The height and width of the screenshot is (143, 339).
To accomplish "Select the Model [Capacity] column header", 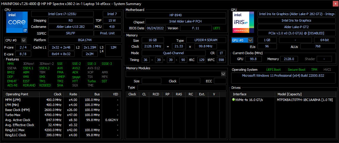I will (305, 94).
